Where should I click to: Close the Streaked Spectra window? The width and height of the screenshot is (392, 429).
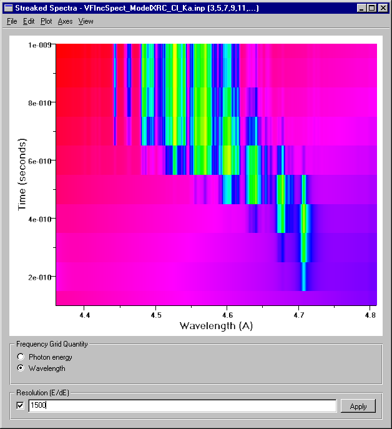click(384, 8)
